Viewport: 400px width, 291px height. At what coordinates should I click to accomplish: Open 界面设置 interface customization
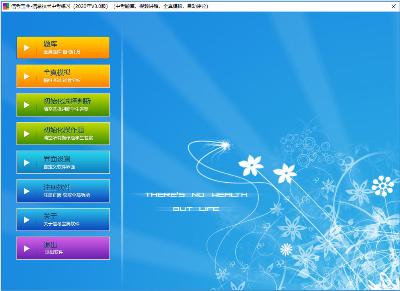pos(57,159)
